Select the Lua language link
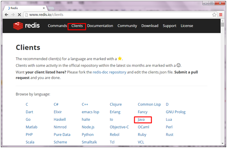Screen dimensions: 227x148 click(x=169, y=120)
